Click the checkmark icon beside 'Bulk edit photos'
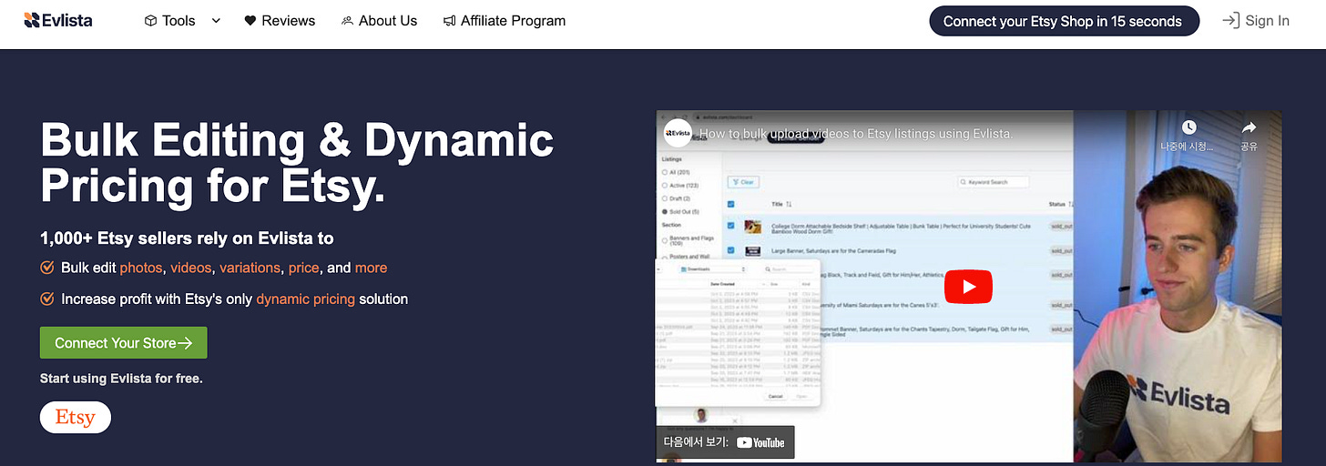The height and width of the screenshot is (466, 1326). click(47, 268)
